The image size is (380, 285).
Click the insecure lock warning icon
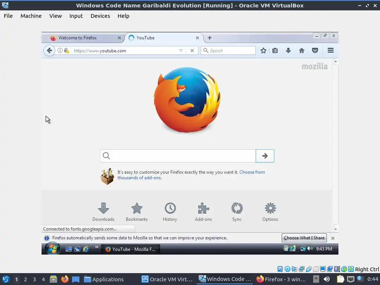[67, 50]
